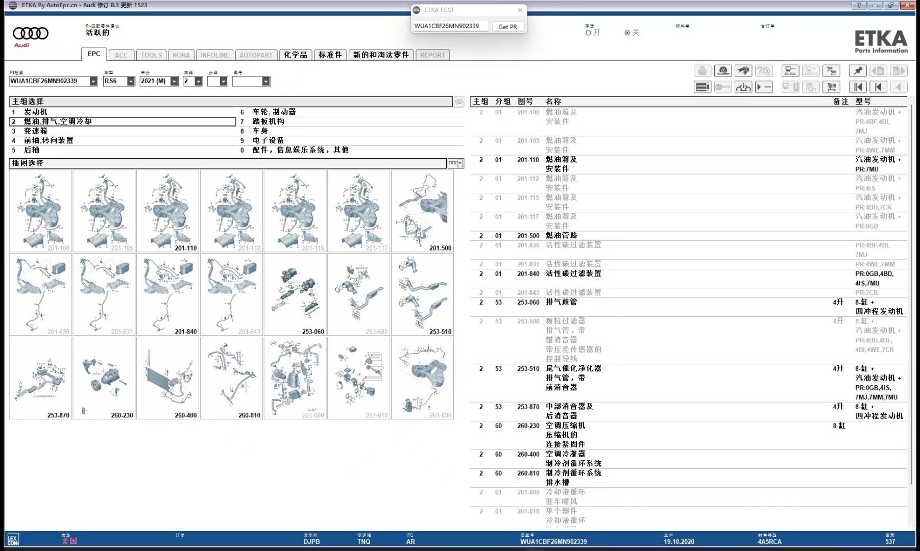Click the list view icon

point(702,87)
